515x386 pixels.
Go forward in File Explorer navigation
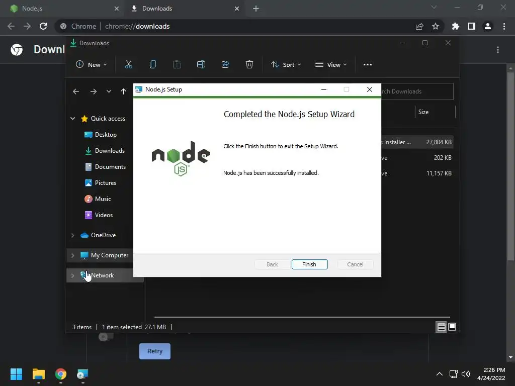pyautogui.click(x=94, y=91)
